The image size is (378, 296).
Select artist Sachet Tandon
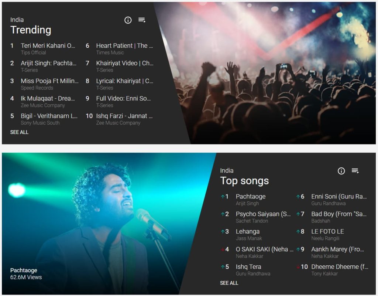[x=252, y=221]
